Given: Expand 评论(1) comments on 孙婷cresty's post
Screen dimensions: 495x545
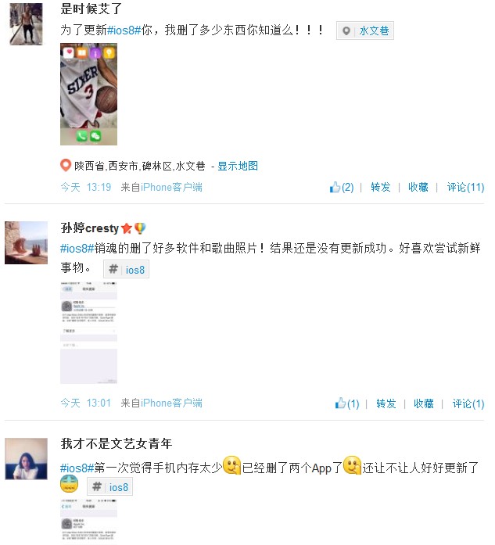Looking at the screenshot, I should (468, 403).
